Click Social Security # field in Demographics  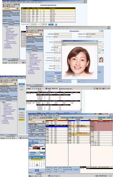(x=57, y=61)
